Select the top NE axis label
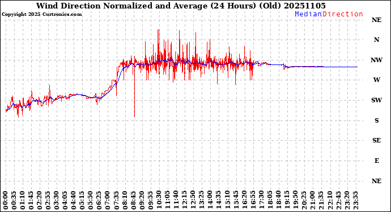This screenshot has height=212, width=391. coord(376,20)
